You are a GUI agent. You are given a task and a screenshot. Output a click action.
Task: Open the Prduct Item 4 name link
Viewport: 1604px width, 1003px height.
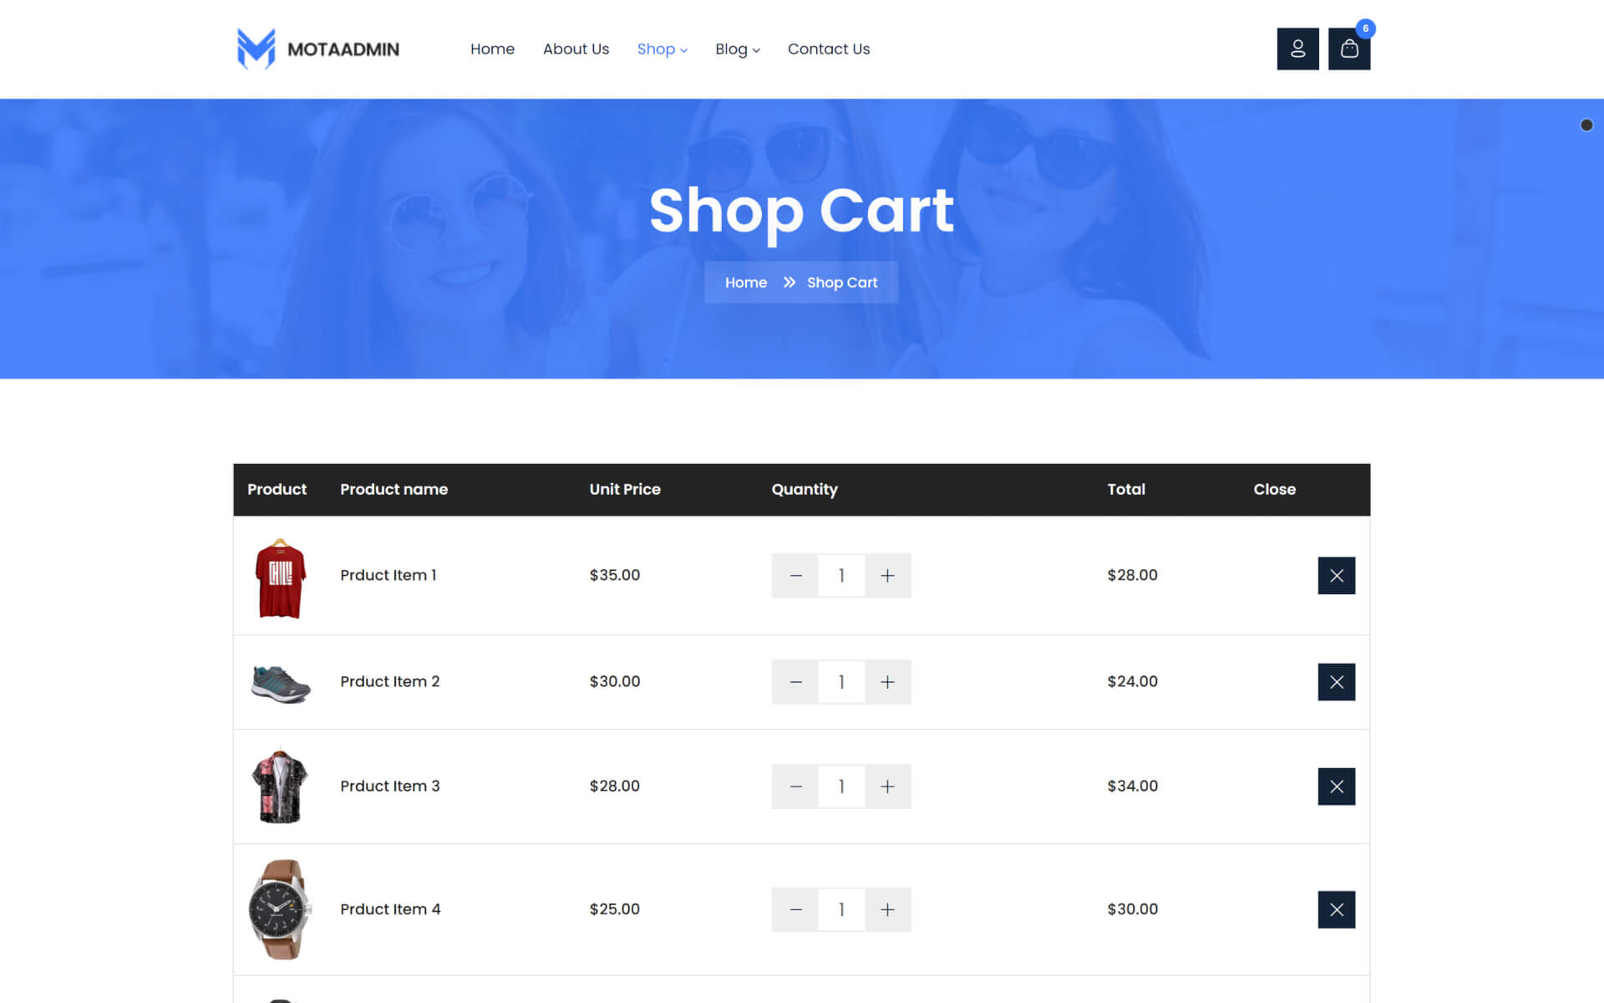pyautogui.click(x=390, y=909)
